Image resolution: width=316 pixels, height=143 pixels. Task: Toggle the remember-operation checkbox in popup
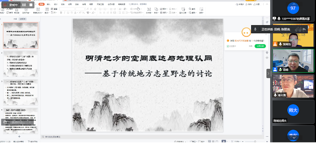228,46
